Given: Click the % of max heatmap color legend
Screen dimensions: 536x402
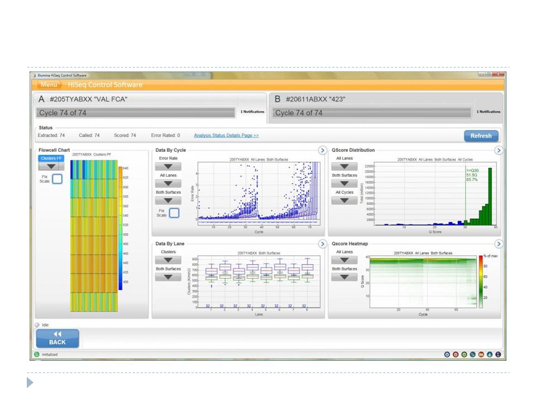Looking at the screenshot, I should click(481, 281).
